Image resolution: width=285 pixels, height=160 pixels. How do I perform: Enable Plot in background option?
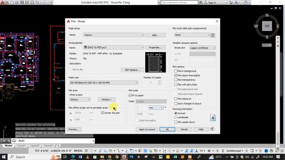click(x=176, y=71)
